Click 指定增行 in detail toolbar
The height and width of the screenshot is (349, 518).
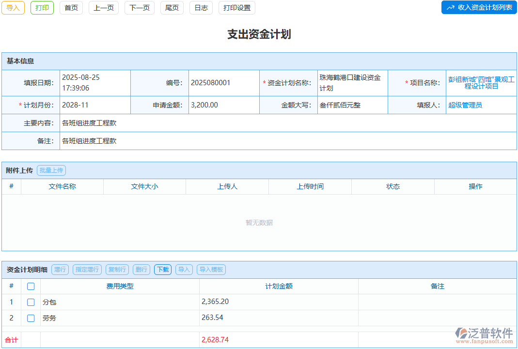(x=87, y=270)
